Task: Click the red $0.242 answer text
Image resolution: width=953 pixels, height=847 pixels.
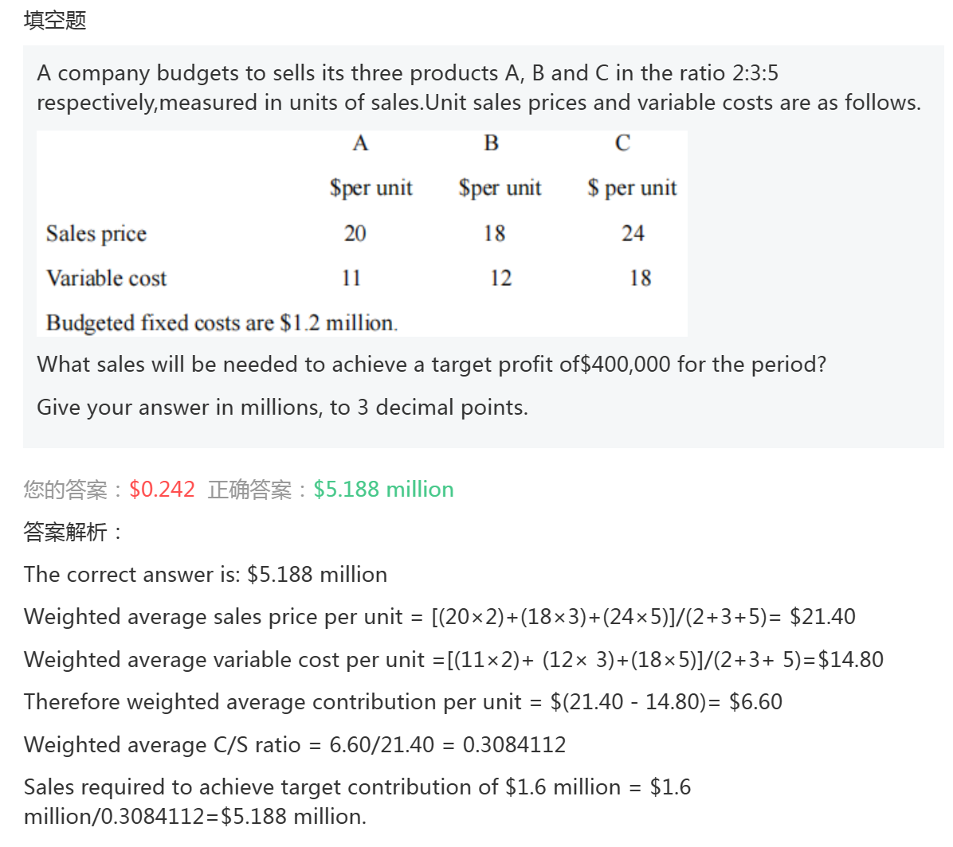Action: 162,489
